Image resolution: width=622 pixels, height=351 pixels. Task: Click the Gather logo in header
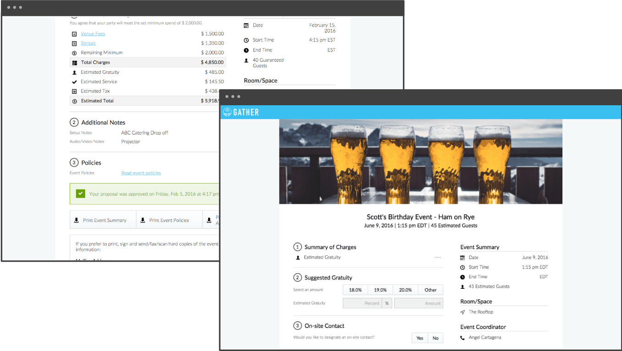[x=241, y=112]
